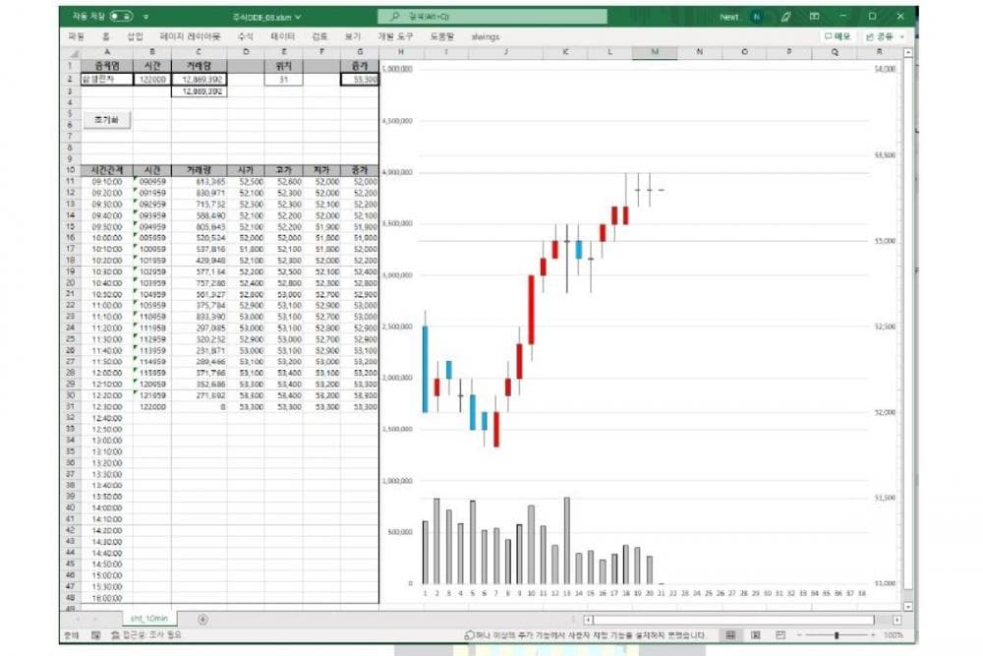Open ribbon display options icon
This screenshot has height=656, width=983.
tap(814, 17)
